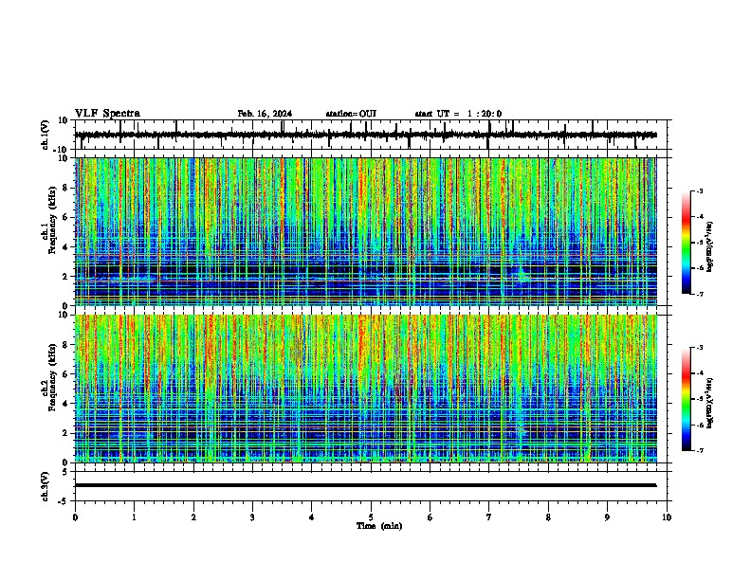Viewport: 751px width, 580px height.
Task: Click the 2 kHz tick label on ch.2
Action: (65, 433)
